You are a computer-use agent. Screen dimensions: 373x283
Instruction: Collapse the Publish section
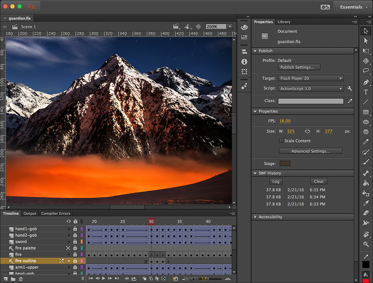pyautogui.click(x=255, y=50)
